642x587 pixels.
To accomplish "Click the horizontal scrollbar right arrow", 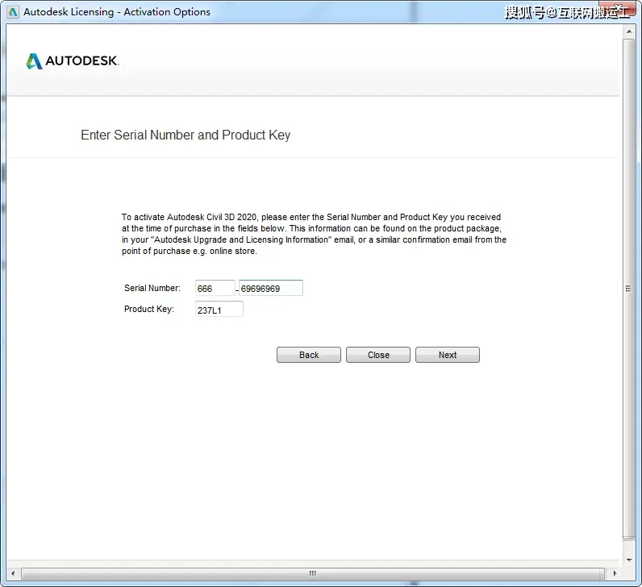I will tap(615, 573).
